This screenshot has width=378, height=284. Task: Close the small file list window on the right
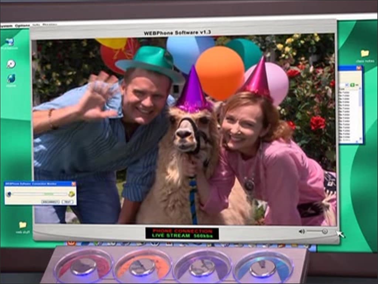(x=359, y=68)
